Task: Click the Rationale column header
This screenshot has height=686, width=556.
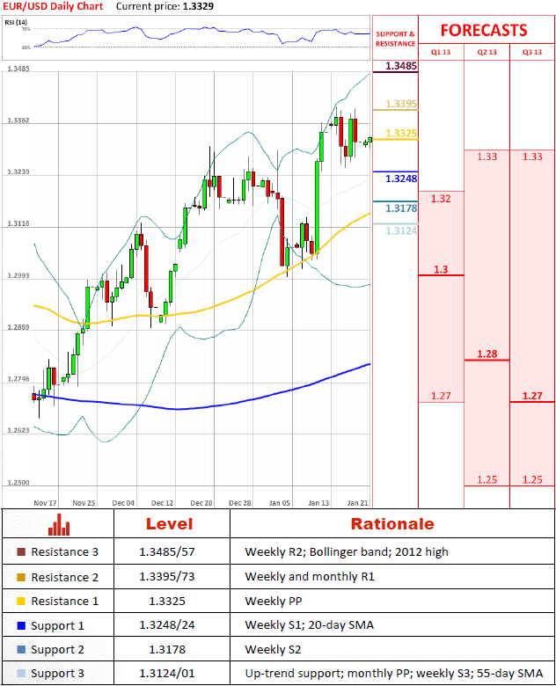Action: (392, 523)
